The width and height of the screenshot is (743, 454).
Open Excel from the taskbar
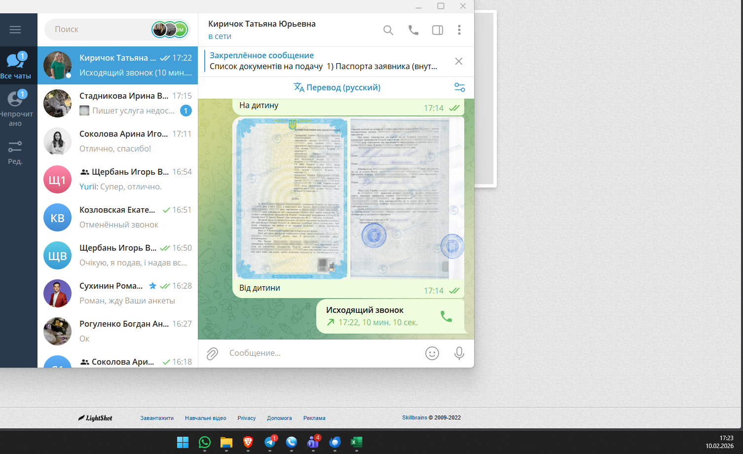coord(357,442)
